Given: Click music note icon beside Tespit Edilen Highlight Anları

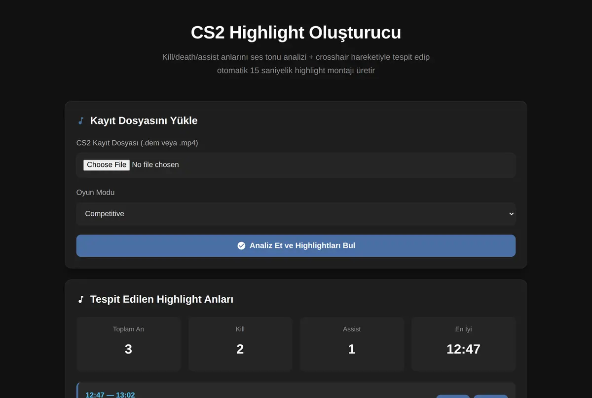Looking at the screenshot, I should click(x=81, y=299).
